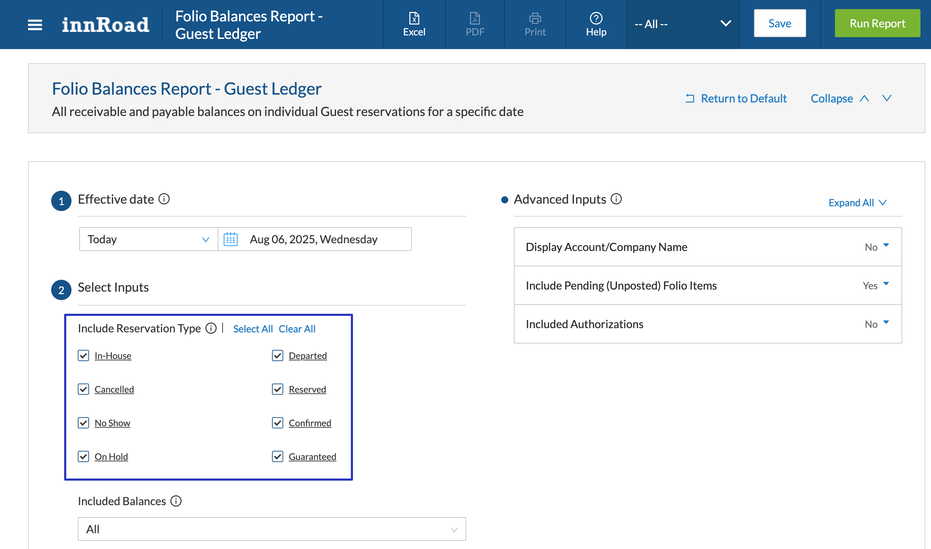Click the Help question mark icon
The width and height of the screenshot is (931, 549).
pos(596,19)
